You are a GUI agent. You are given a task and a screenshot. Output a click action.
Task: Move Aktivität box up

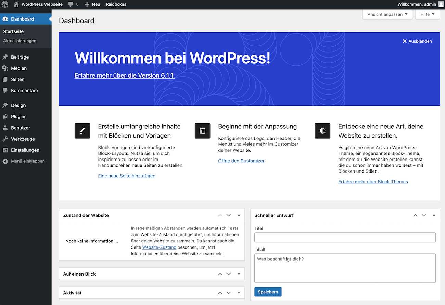(220, 293)
